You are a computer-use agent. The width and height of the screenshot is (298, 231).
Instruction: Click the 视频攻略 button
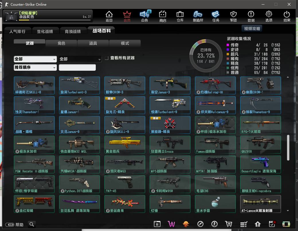pos(252,29)
